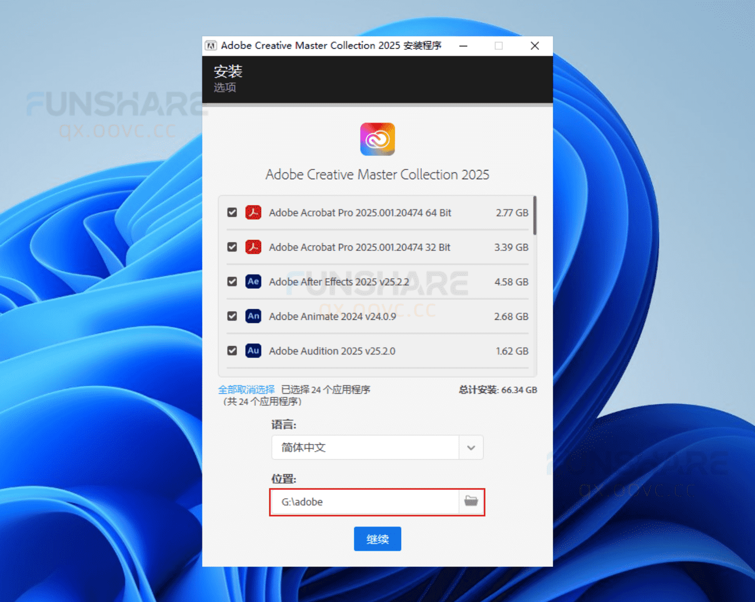Click the 选项 header label
Viewport: 755px width, 602px height.
point(225,88)
